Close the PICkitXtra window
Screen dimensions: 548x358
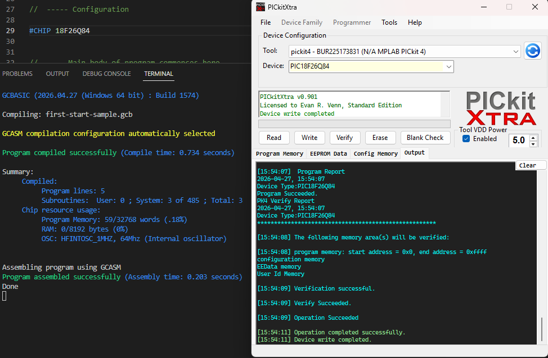[x=534, y=7]
